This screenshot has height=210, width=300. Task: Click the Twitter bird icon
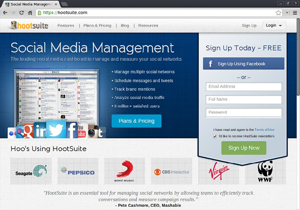coord(56,130)
